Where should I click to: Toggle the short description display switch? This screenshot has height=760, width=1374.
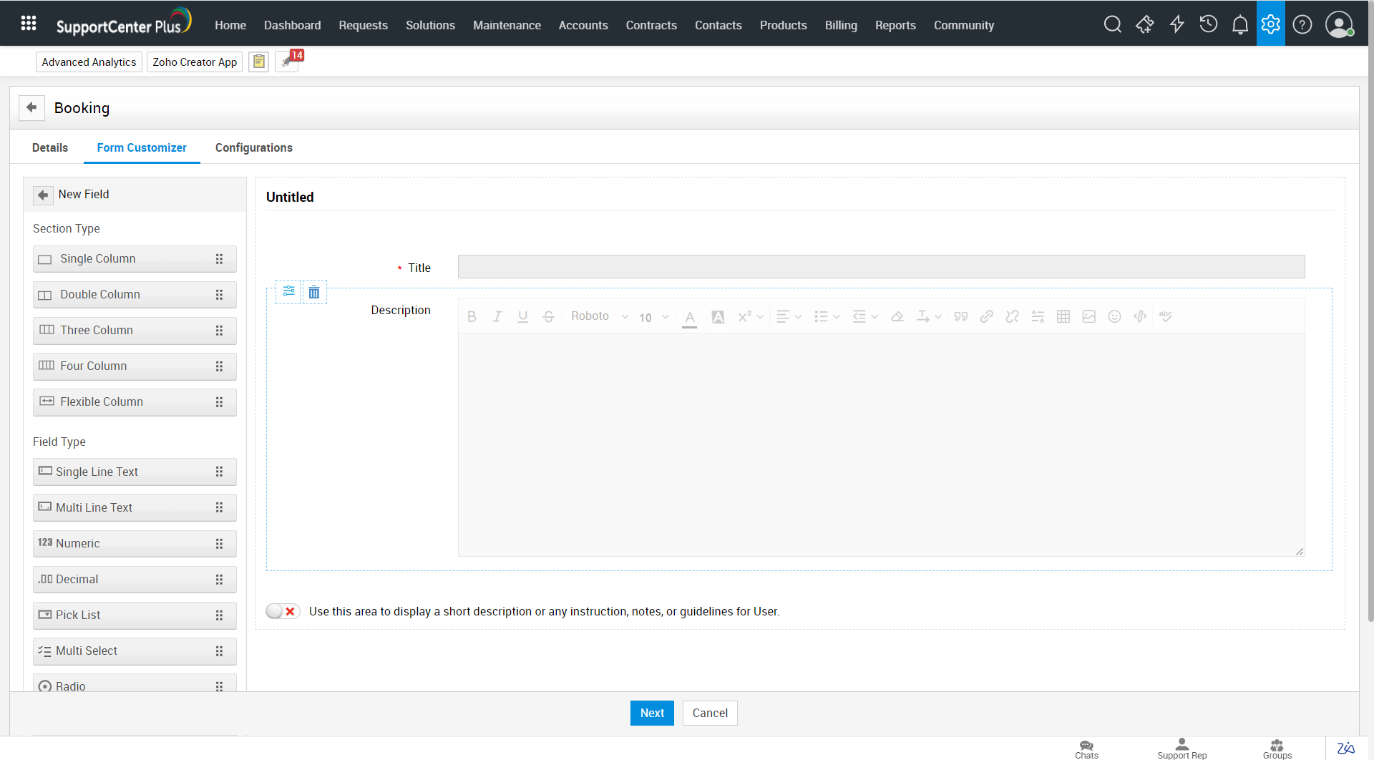(282, 611)
